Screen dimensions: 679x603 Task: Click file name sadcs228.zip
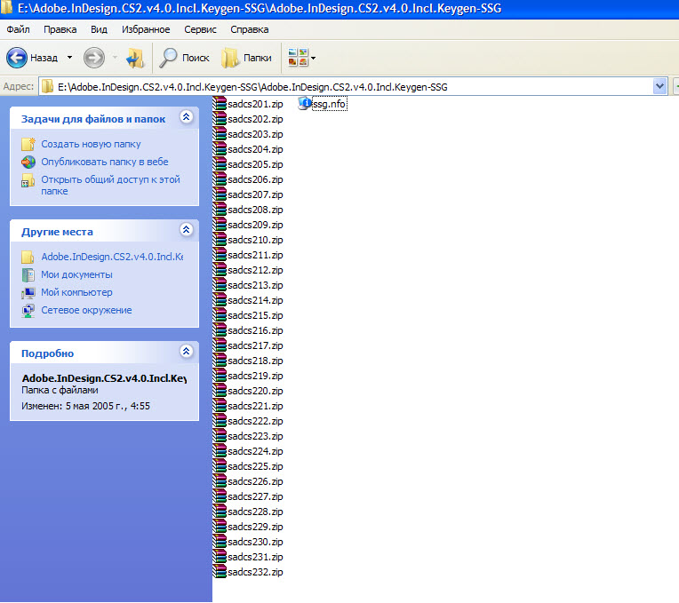click(255, 512)
